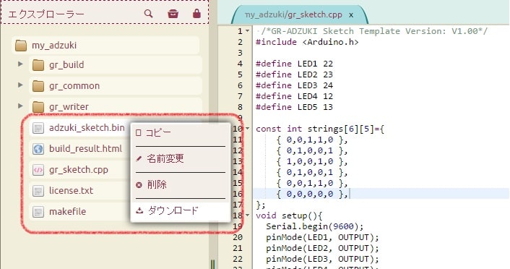This screenshot has height=269, width=510.
Task: Click the #include <Arduino.h> code line
Action: pos(307,42)
